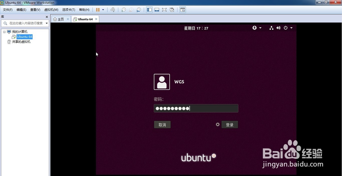Screen dimensions: 342x176
Task: Close the Ubuntu 64 tab
Action: [x=96, y=19]
